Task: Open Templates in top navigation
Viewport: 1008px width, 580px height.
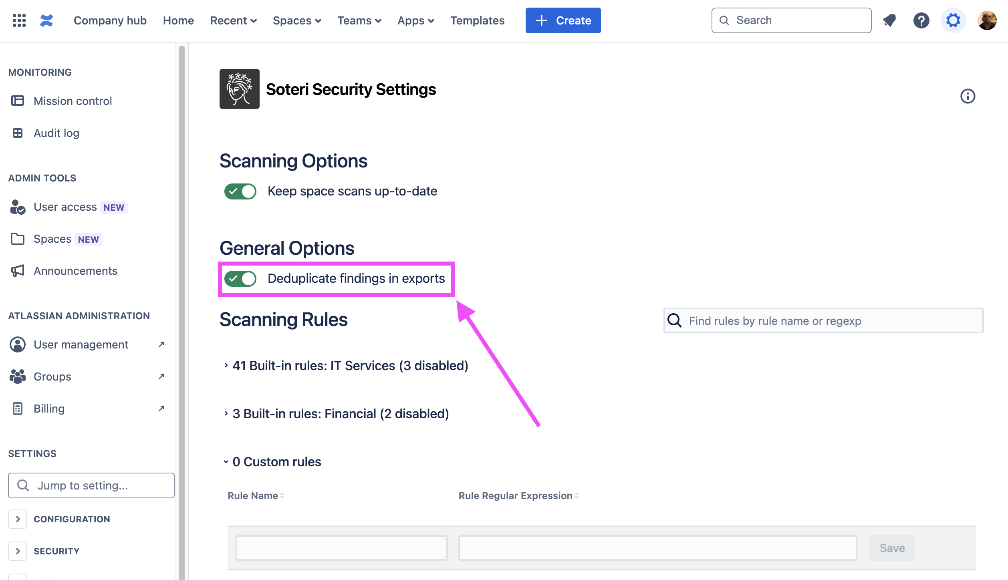Action: (x=478, y=20)
